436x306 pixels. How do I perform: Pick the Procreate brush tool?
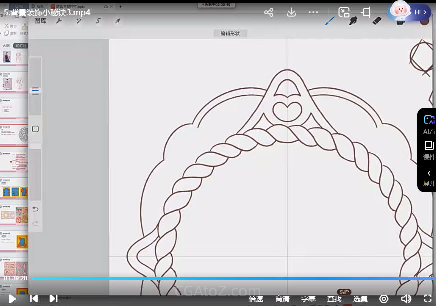(x=330, y=21)
